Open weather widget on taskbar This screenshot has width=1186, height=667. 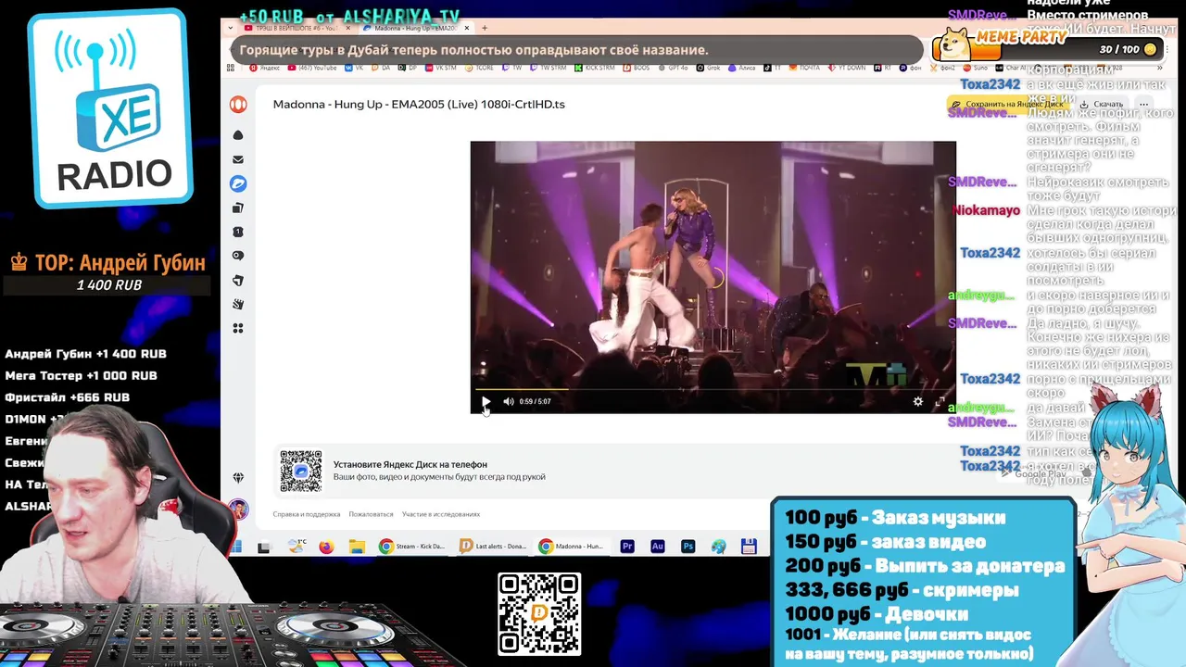[296, 547]
